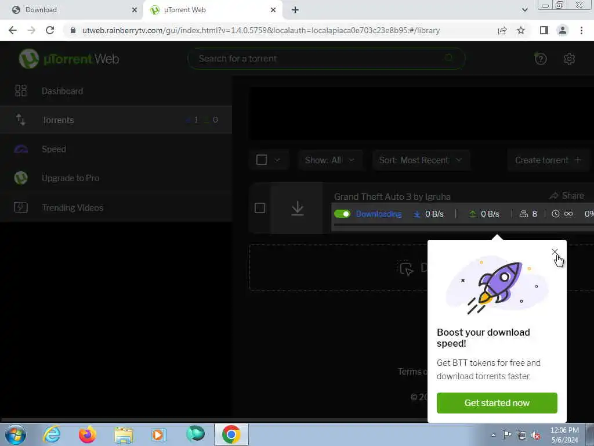The height and width of the screenshot is (446, 594).
Task: Open File Explorer from taskbar
Action: (x=124, y=435)
